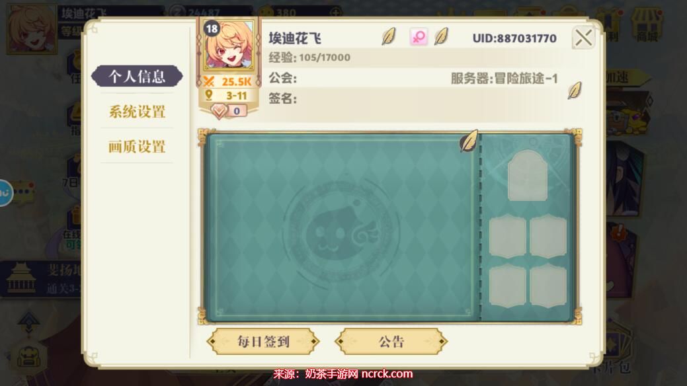Viewport: 687px width, 386px height.
Task: Click the 每日签到 button
Action: click(x=263, y=341)
